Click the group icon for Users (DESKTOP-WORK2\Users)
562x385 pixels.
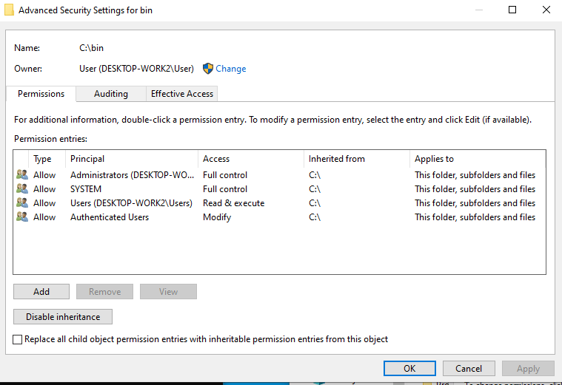[22, 202]
